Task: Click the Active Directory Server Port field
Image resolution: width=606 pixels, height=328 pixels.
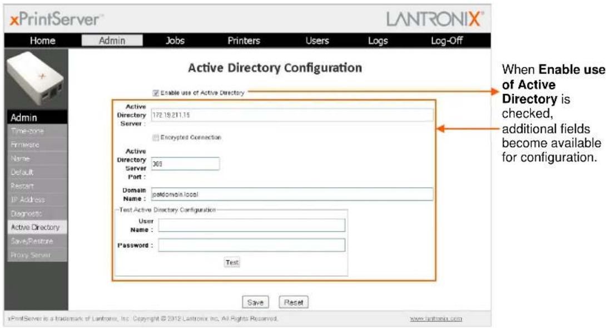Action: (185, 164)
